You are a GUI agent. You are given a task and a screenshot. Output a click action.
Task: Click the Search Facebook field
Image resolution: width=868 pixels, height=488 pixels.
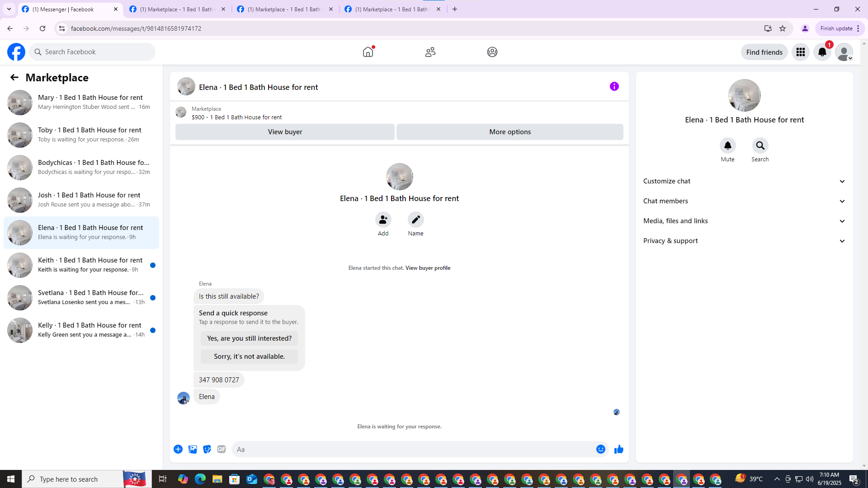(92, 52)
